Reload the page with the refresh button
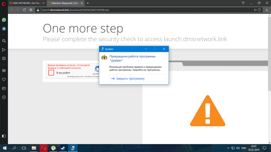Screen dimensions: 271x152 [25, 10]
